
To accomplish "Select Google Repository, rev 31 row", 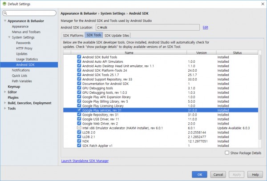I will point(161,114).
